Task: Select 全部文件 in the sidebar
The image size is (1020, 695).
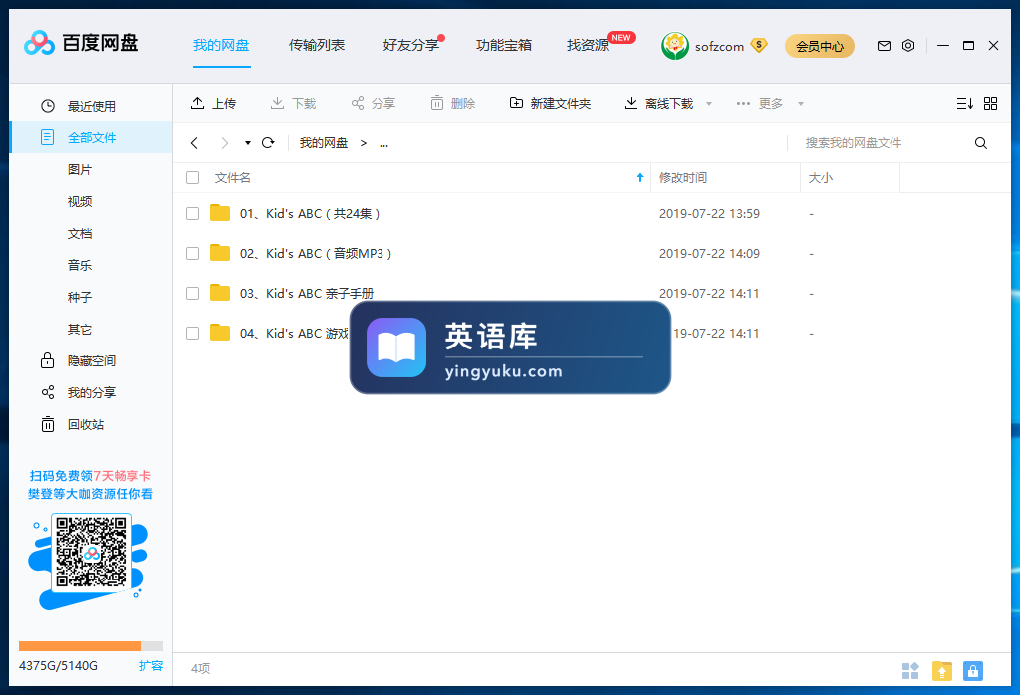Action: pos(91,137)
